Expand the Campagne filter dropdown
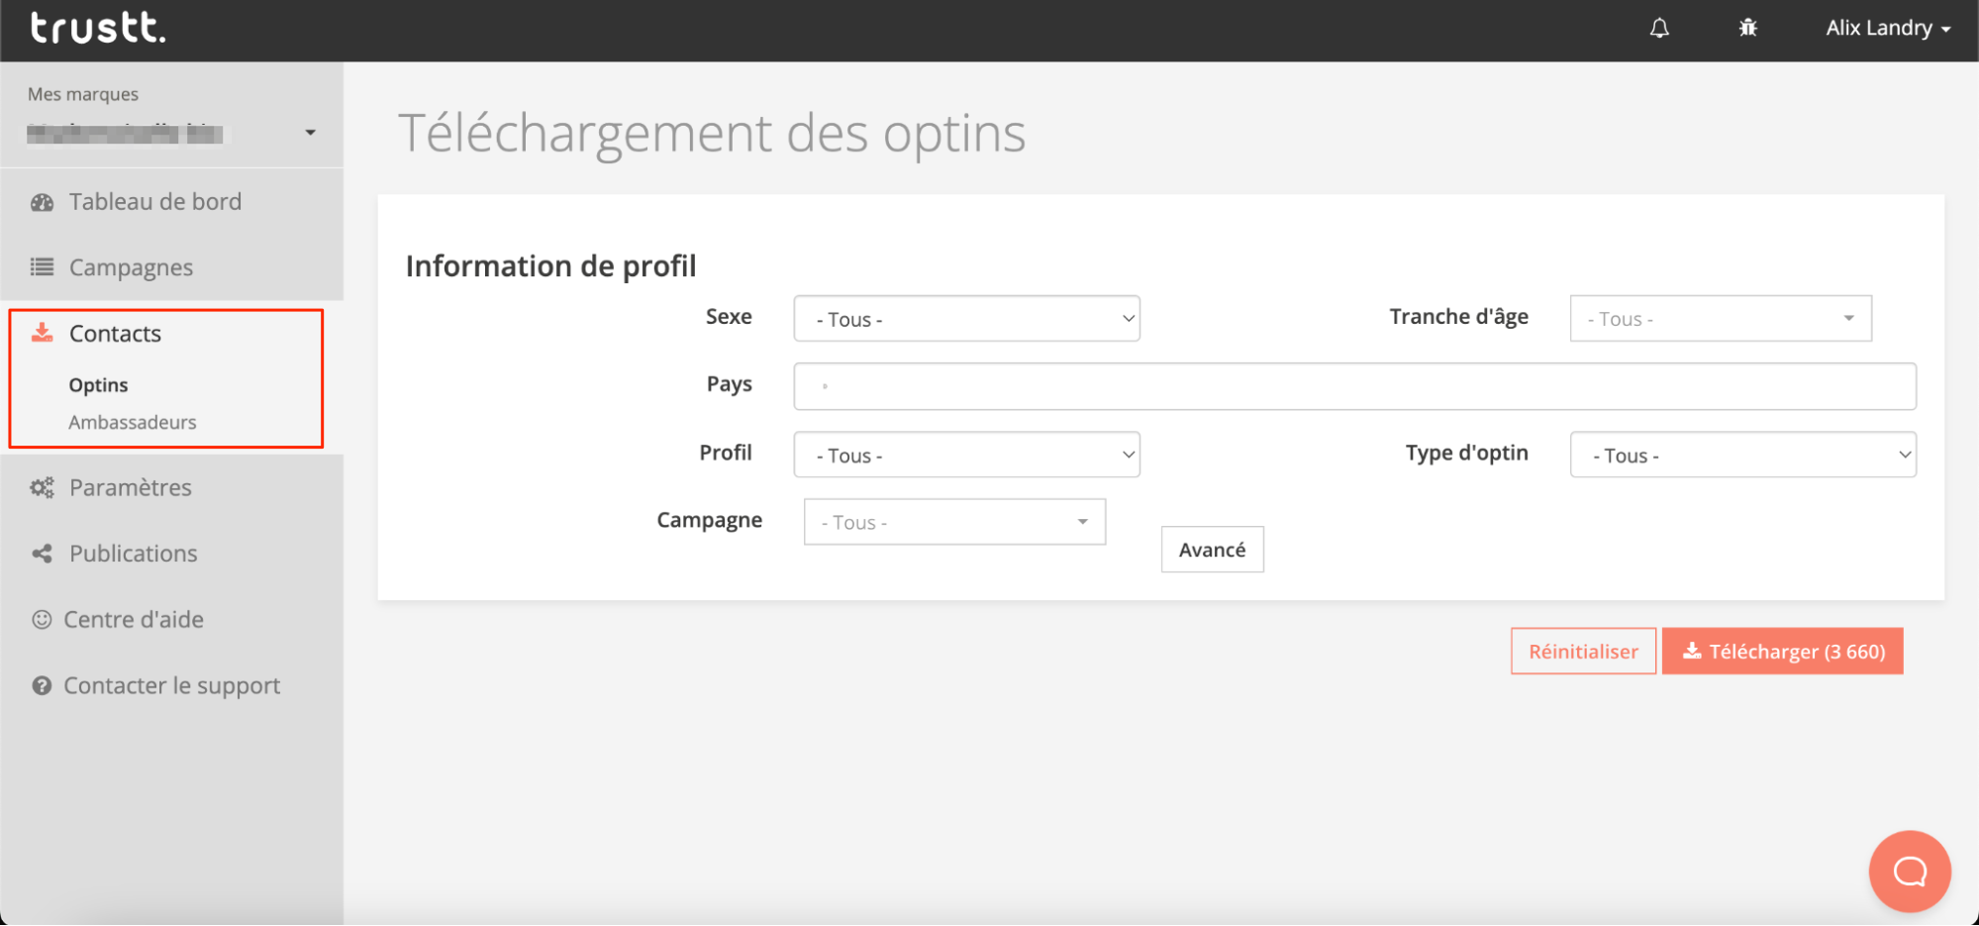 coord(954,522)
